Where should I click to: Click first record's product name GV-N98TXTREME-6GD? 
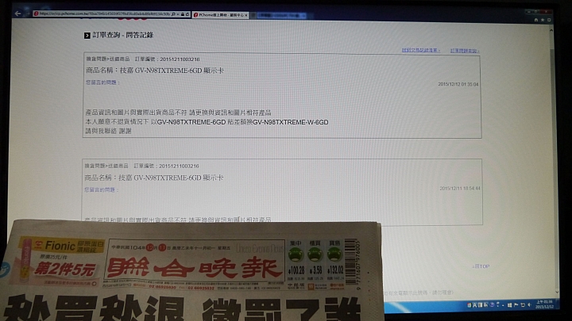[168, 71]
